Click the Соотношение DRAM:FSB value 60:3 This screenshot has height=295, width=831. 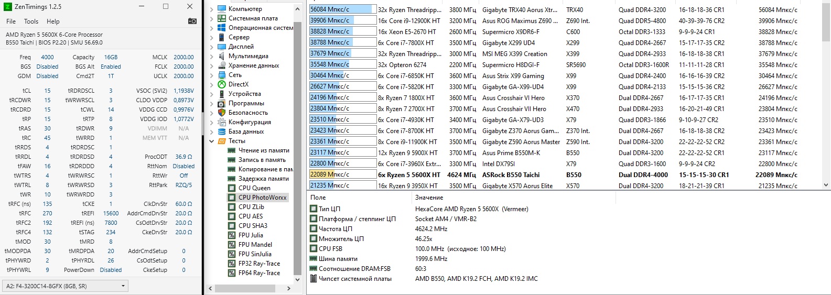pos(422,269)
